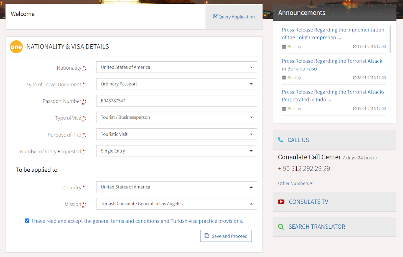Image resolution: width=403 pixels, height=257 pixels.
Task: Click the Save and Proceed button
Action: pyautogui.click(x=226, y=236)
